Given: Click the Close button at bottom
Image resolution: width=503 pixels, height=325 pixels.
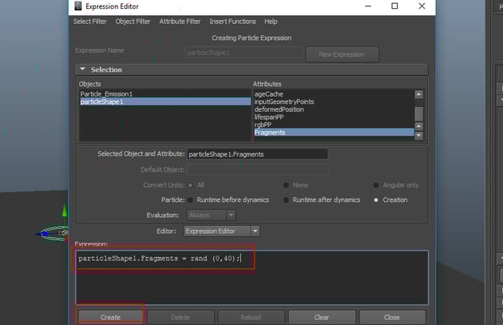Looking at the screenshot, I should [x=392, y=317].
